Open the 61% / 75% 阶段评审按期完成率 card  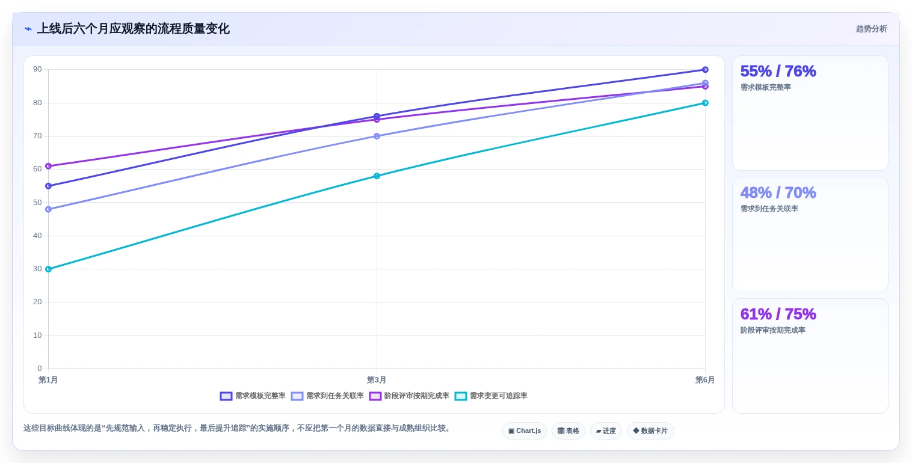pyautogui.click(x=810, y=356)
